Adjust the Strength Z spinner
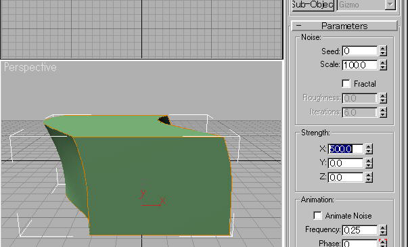This screenshot has height=247, width=408. tap(369, 177)
